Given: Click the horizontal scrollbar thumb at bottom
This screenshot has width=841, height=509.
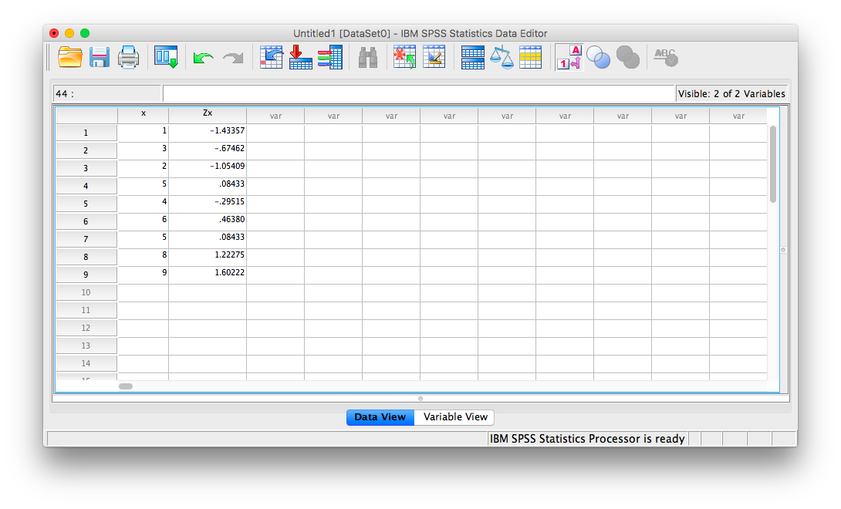Looking at the screenshot, I should tap(126, 386).
